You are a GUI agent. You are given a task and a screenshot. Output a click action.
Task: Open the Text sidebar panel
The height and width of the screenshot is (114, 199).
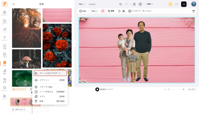click(x=5, y=38)
